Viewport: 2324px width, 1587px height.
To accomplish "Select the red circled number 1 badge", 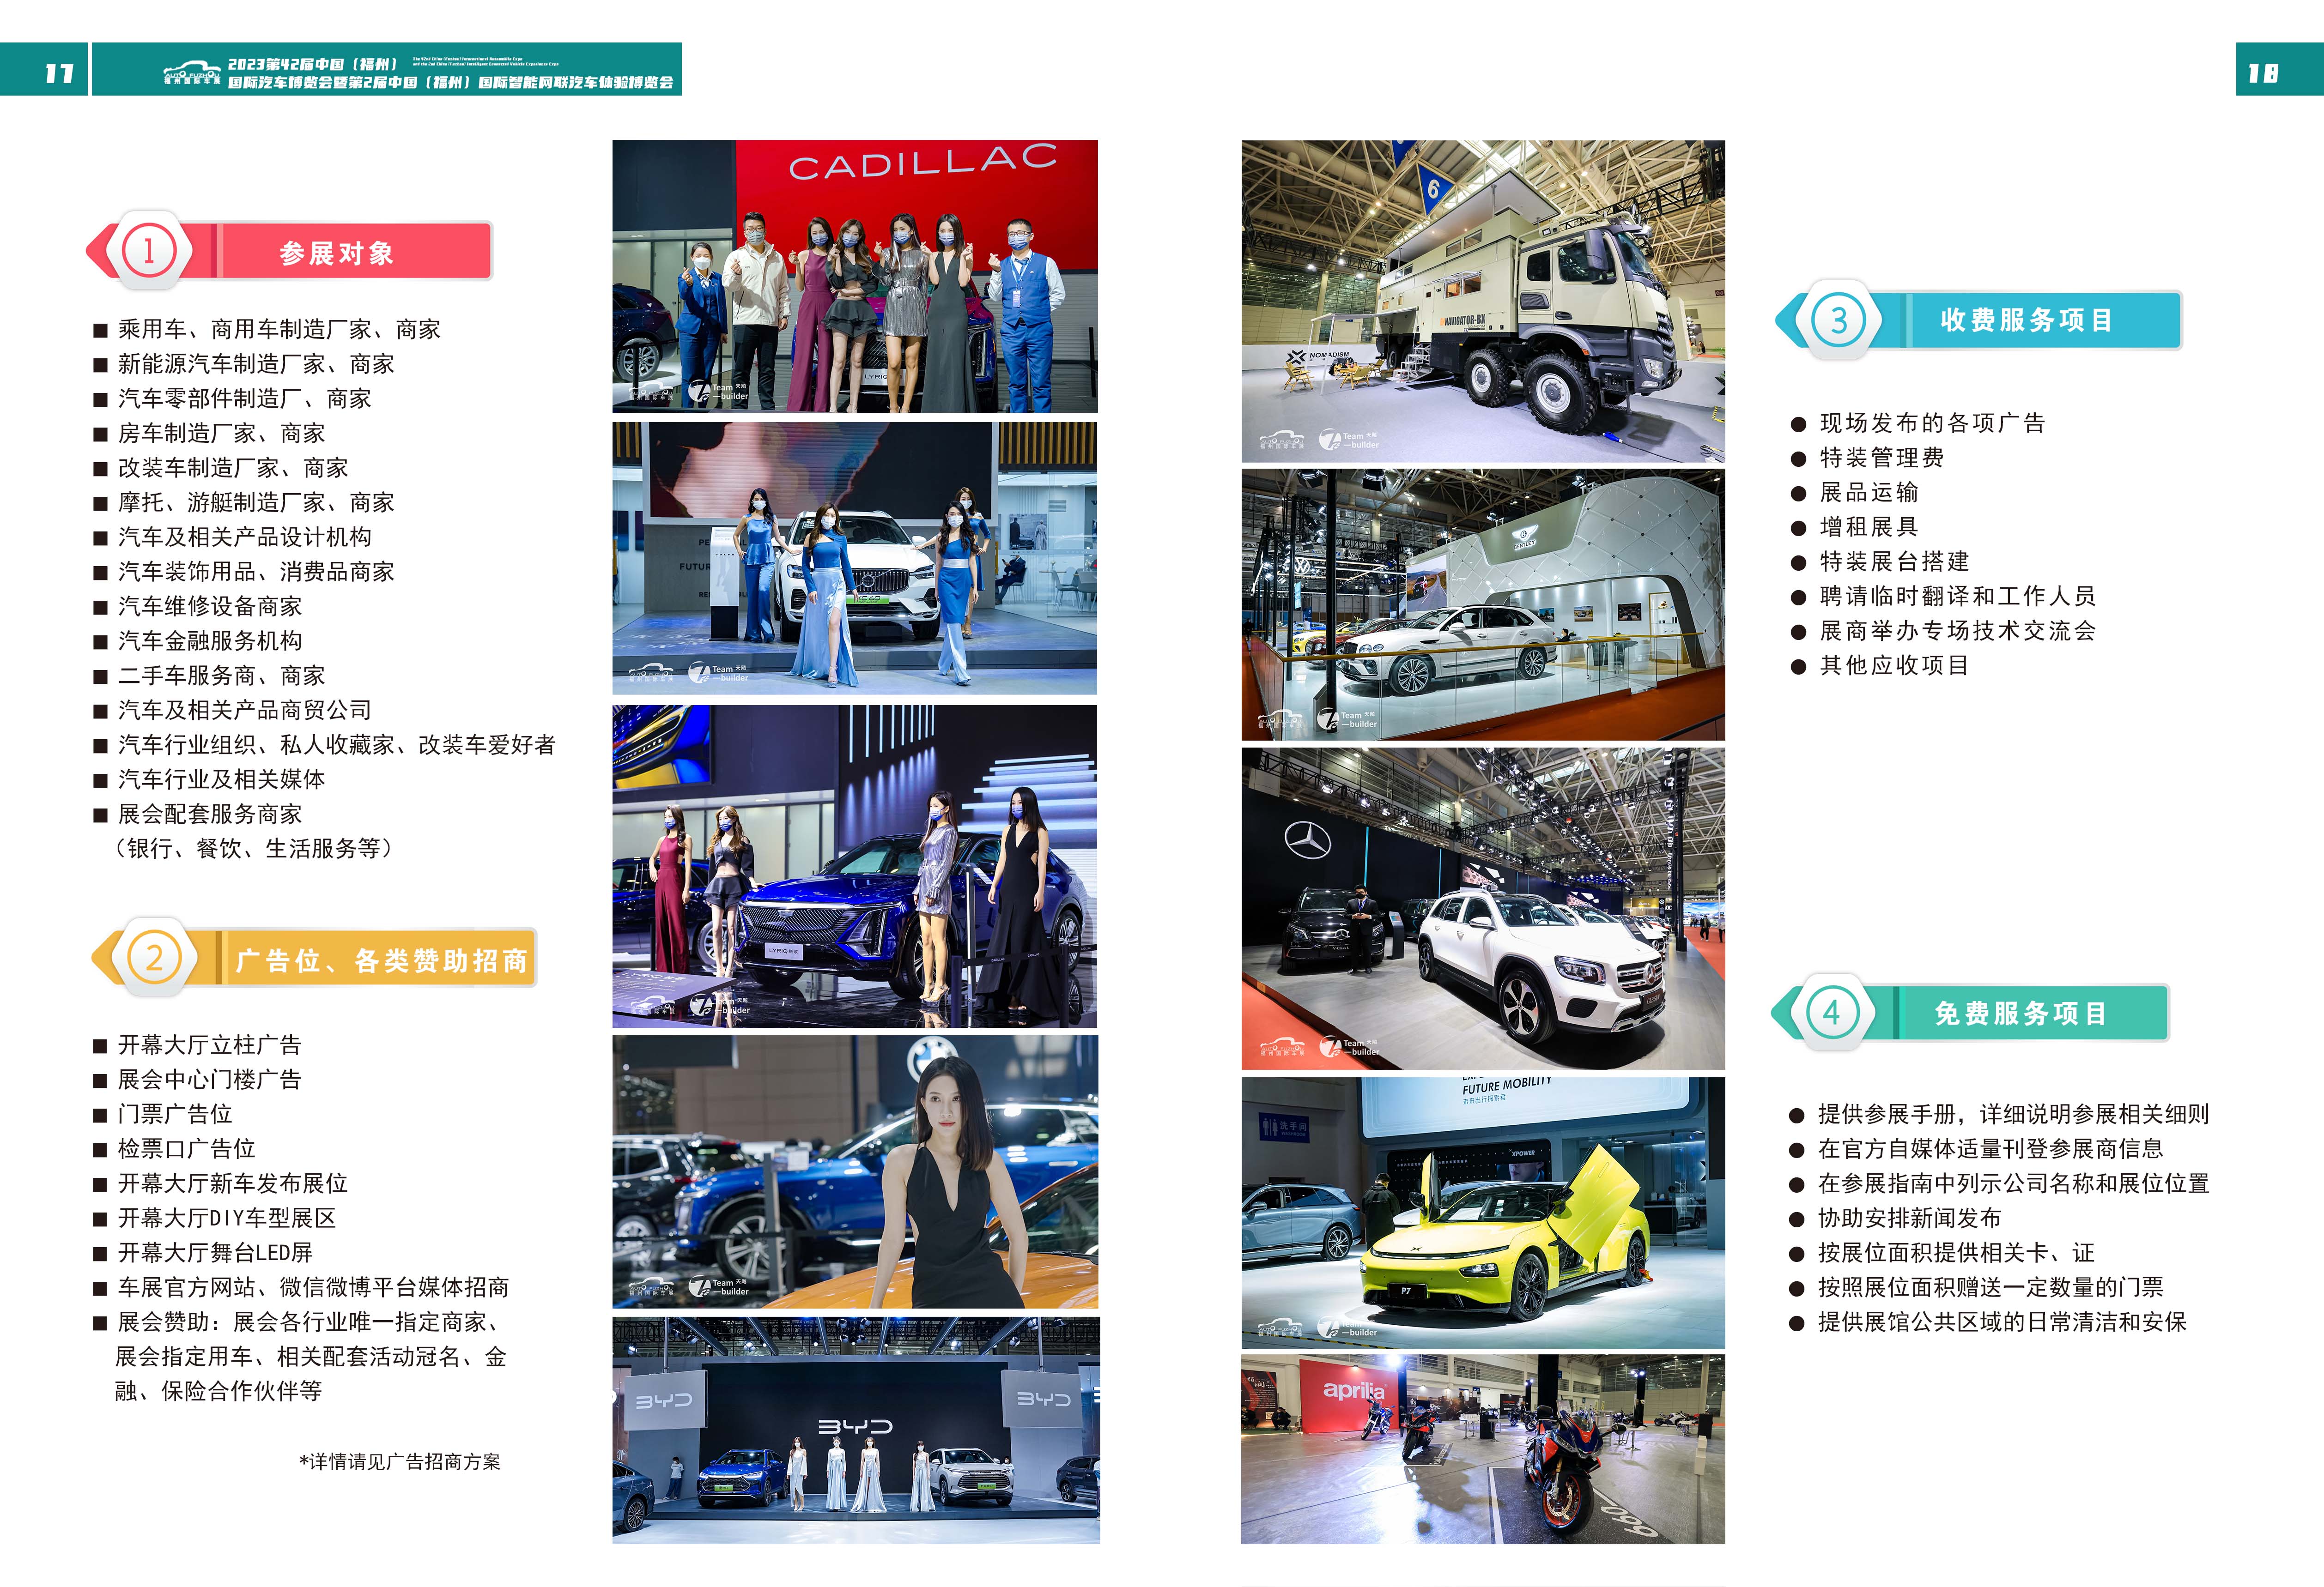I will pos(149,251).
